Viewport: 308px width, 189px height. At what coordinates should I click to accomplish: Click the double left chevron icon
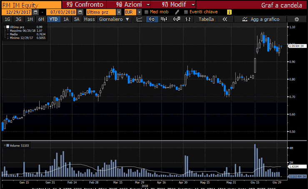click(x=225, y=19)
